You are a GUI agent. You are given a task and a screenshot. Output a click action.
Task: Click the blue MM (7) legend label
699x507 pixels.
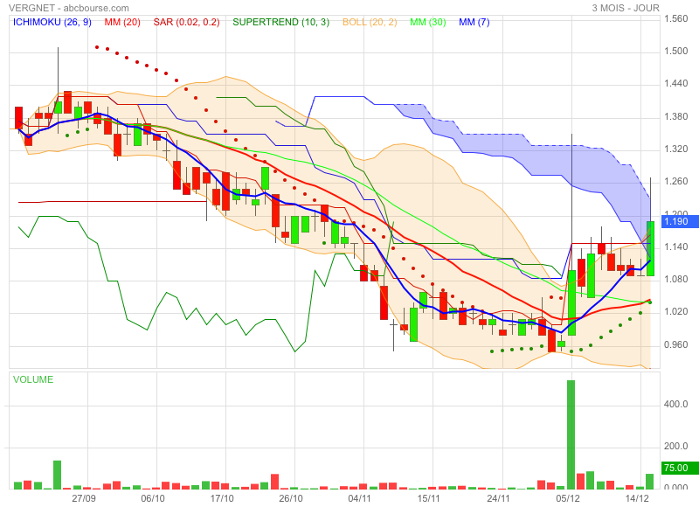474,22
